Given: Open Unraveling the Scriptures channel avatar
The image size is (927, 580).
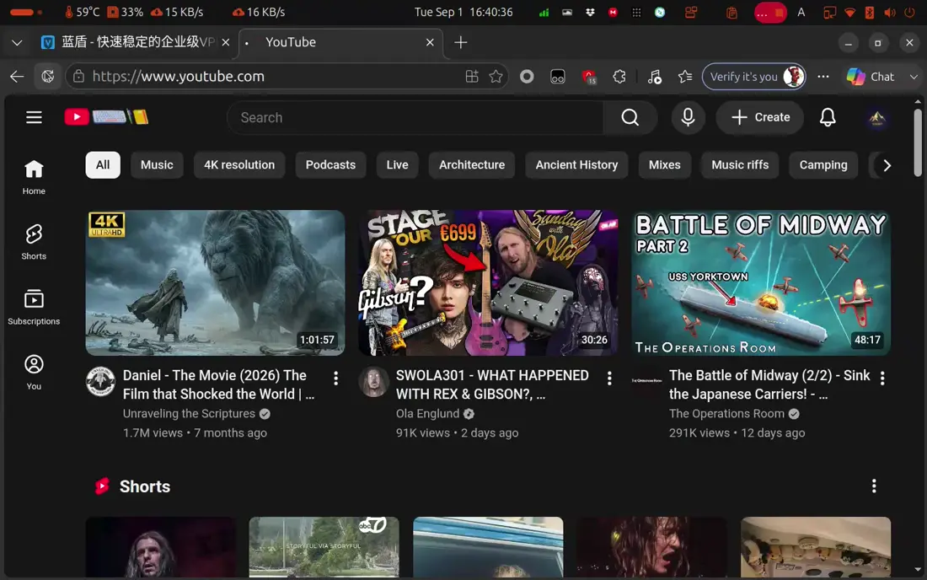Looking at the screenshot, I should coord(100,381).
